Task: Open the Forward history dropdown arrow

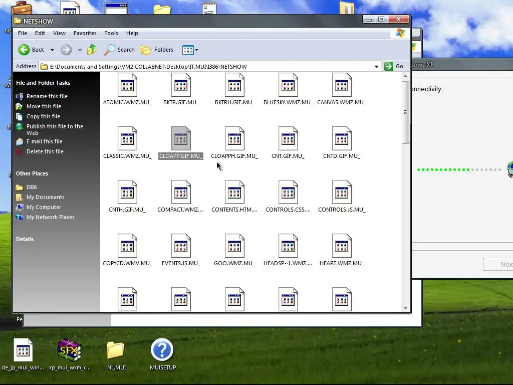Action: pyautogui.click(x=80, y=50)
